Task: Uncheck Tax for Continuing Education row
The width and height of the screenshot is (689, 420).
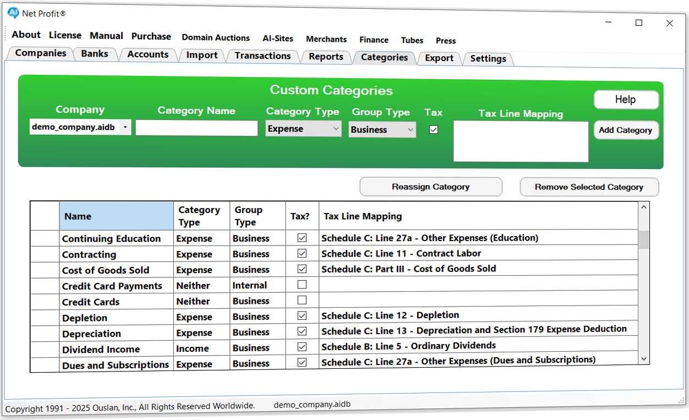Action: pos(302,238)
